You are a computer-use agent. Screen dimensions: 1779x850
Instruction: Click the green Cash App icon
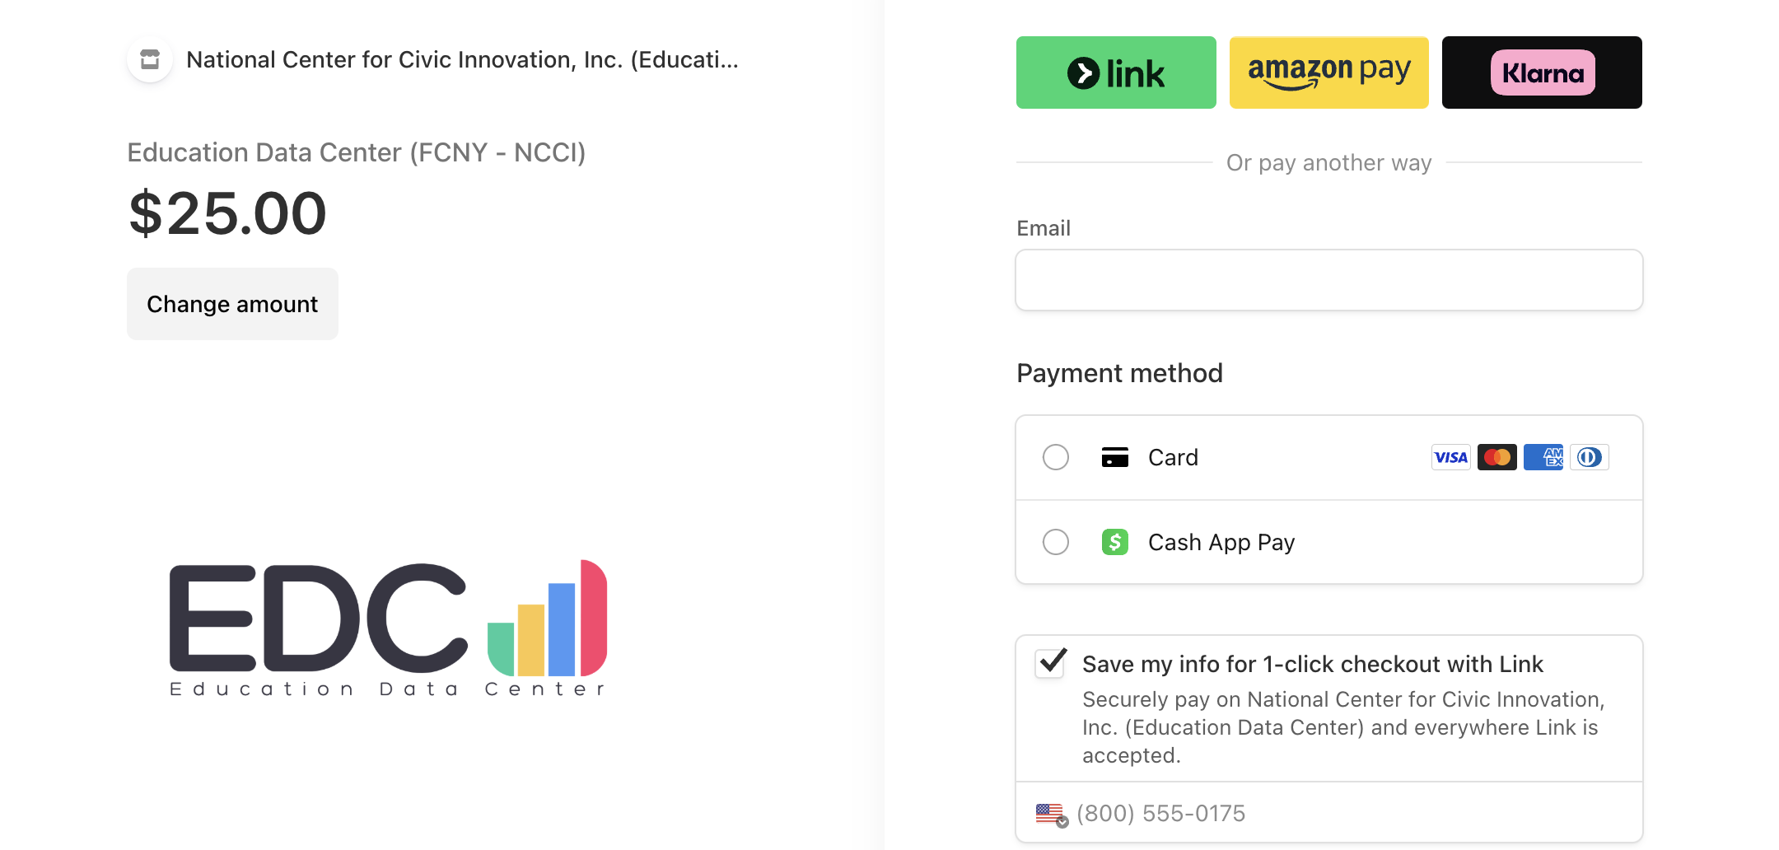click(x=1114, y=542)
